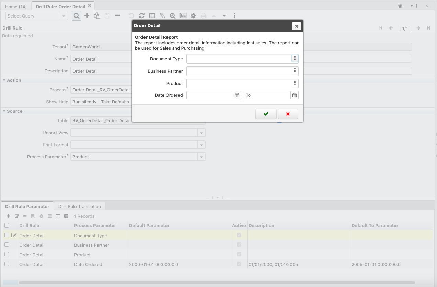Open the Business Partner lookup menu
The height and width of the screenshot is (287, 437).
[295, 71]
